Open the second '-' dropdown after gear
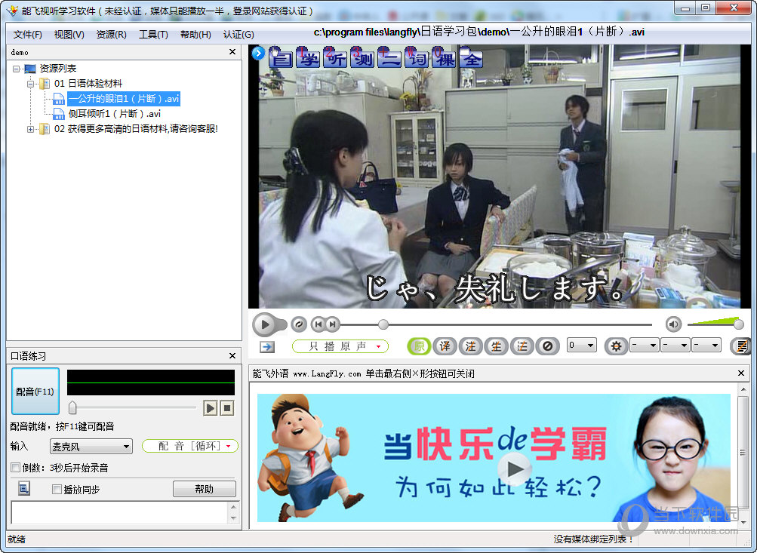This screenshot has width=757, height=553. tap(675, 346)
